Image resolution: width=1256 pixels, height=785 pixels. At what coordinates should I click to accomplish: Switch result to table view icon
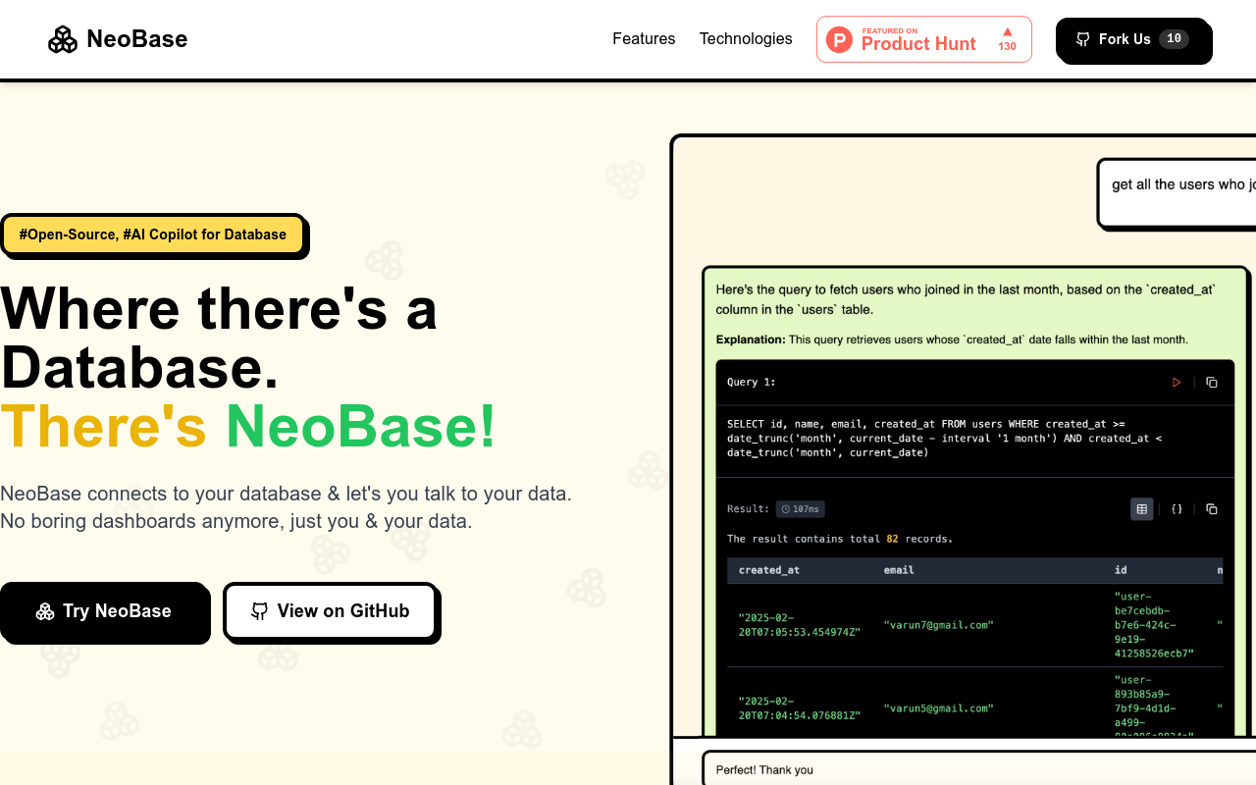click(x=1141, y=509)
